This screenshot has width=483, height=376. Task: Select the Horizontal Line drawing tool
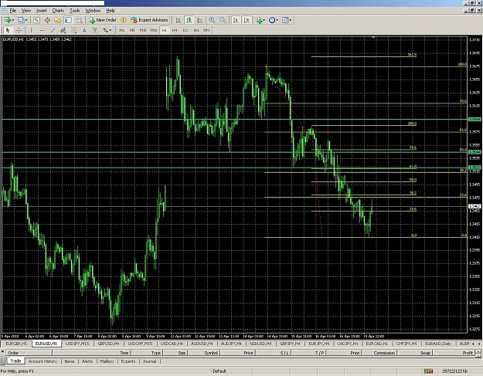[x=43, y=30]
